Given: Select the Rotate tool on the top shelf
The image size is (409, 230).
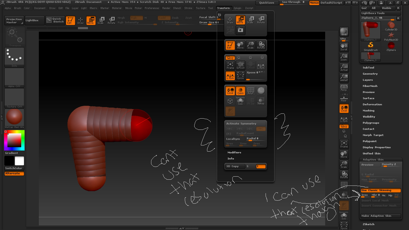Looking at the screenshot, I should coord(111,20).
